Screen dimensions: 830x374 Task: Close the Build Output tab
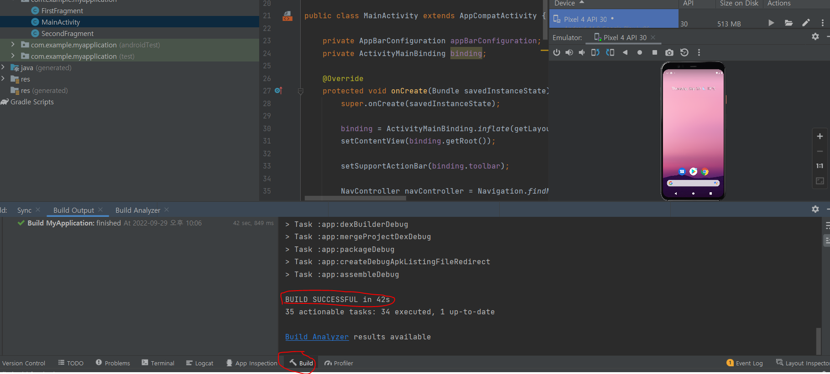point(100,210)
